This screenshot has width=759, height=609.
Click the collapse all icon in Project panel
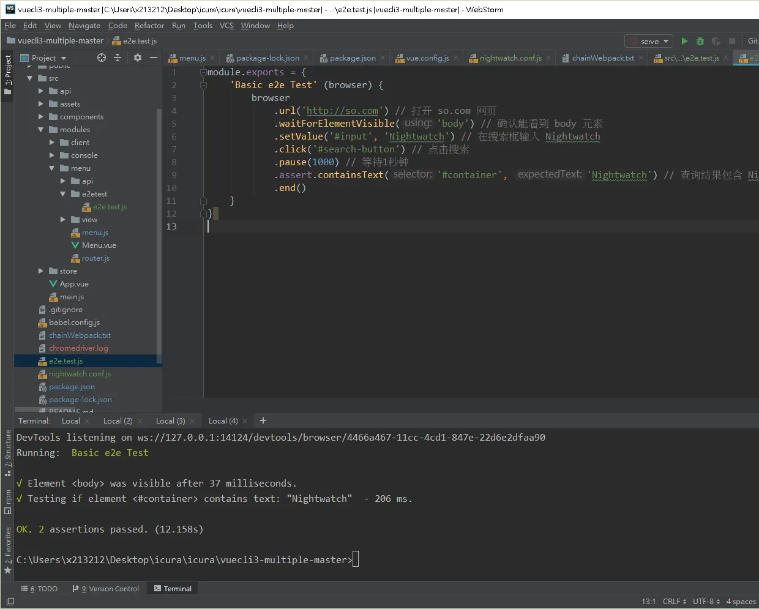coord(118,58)
